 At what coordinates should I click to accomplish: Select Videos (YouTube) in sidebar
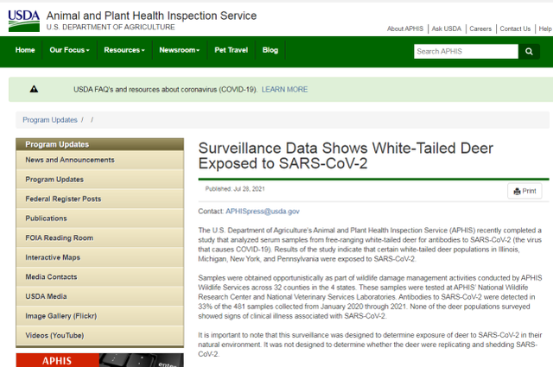[100, 335]
